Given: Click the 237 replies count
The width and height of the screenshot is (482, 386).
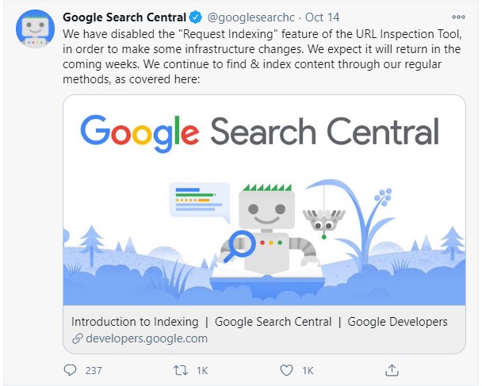Looking at the screenshot, I should [94, 371].
